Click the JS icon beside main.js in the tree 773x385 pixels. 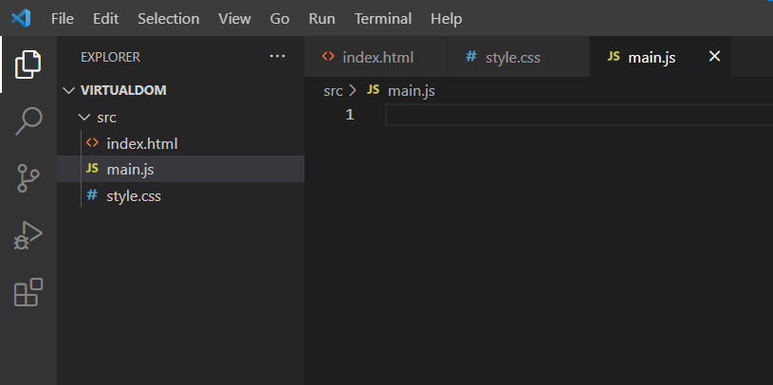click(x=92, y=169)
